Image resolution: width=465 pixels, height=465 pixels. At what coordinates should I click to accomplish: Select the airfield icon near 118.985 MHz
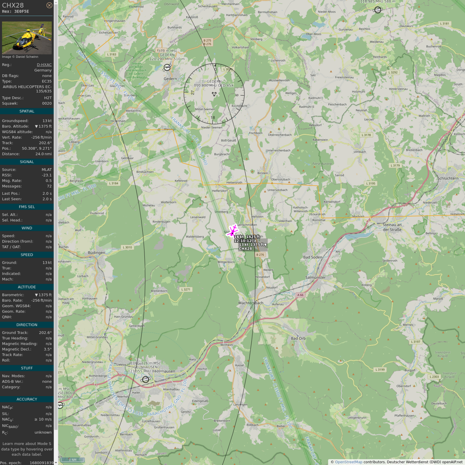[377, 10]
